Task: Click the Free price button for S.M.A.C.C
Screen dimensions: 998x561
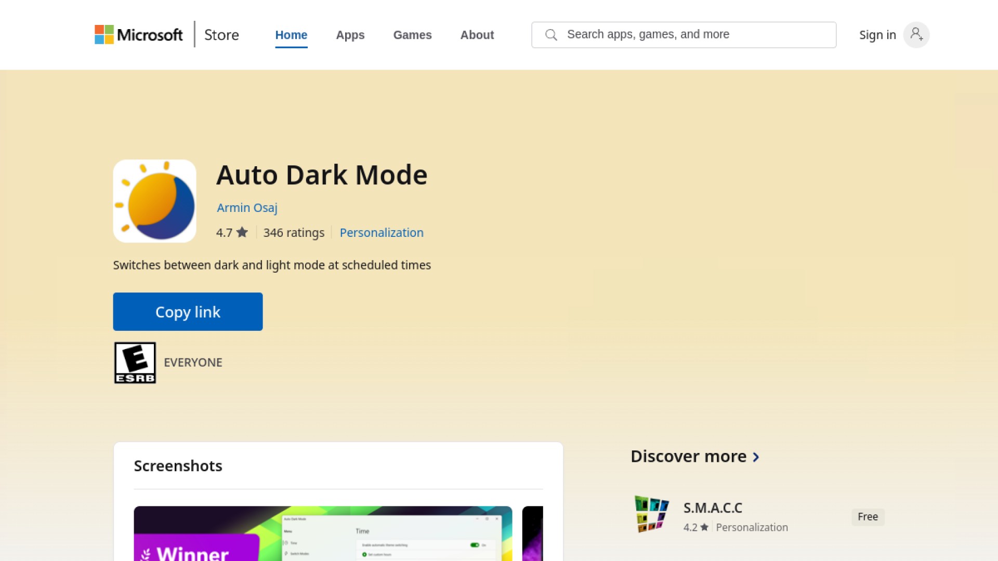Action: click(868, 517)
